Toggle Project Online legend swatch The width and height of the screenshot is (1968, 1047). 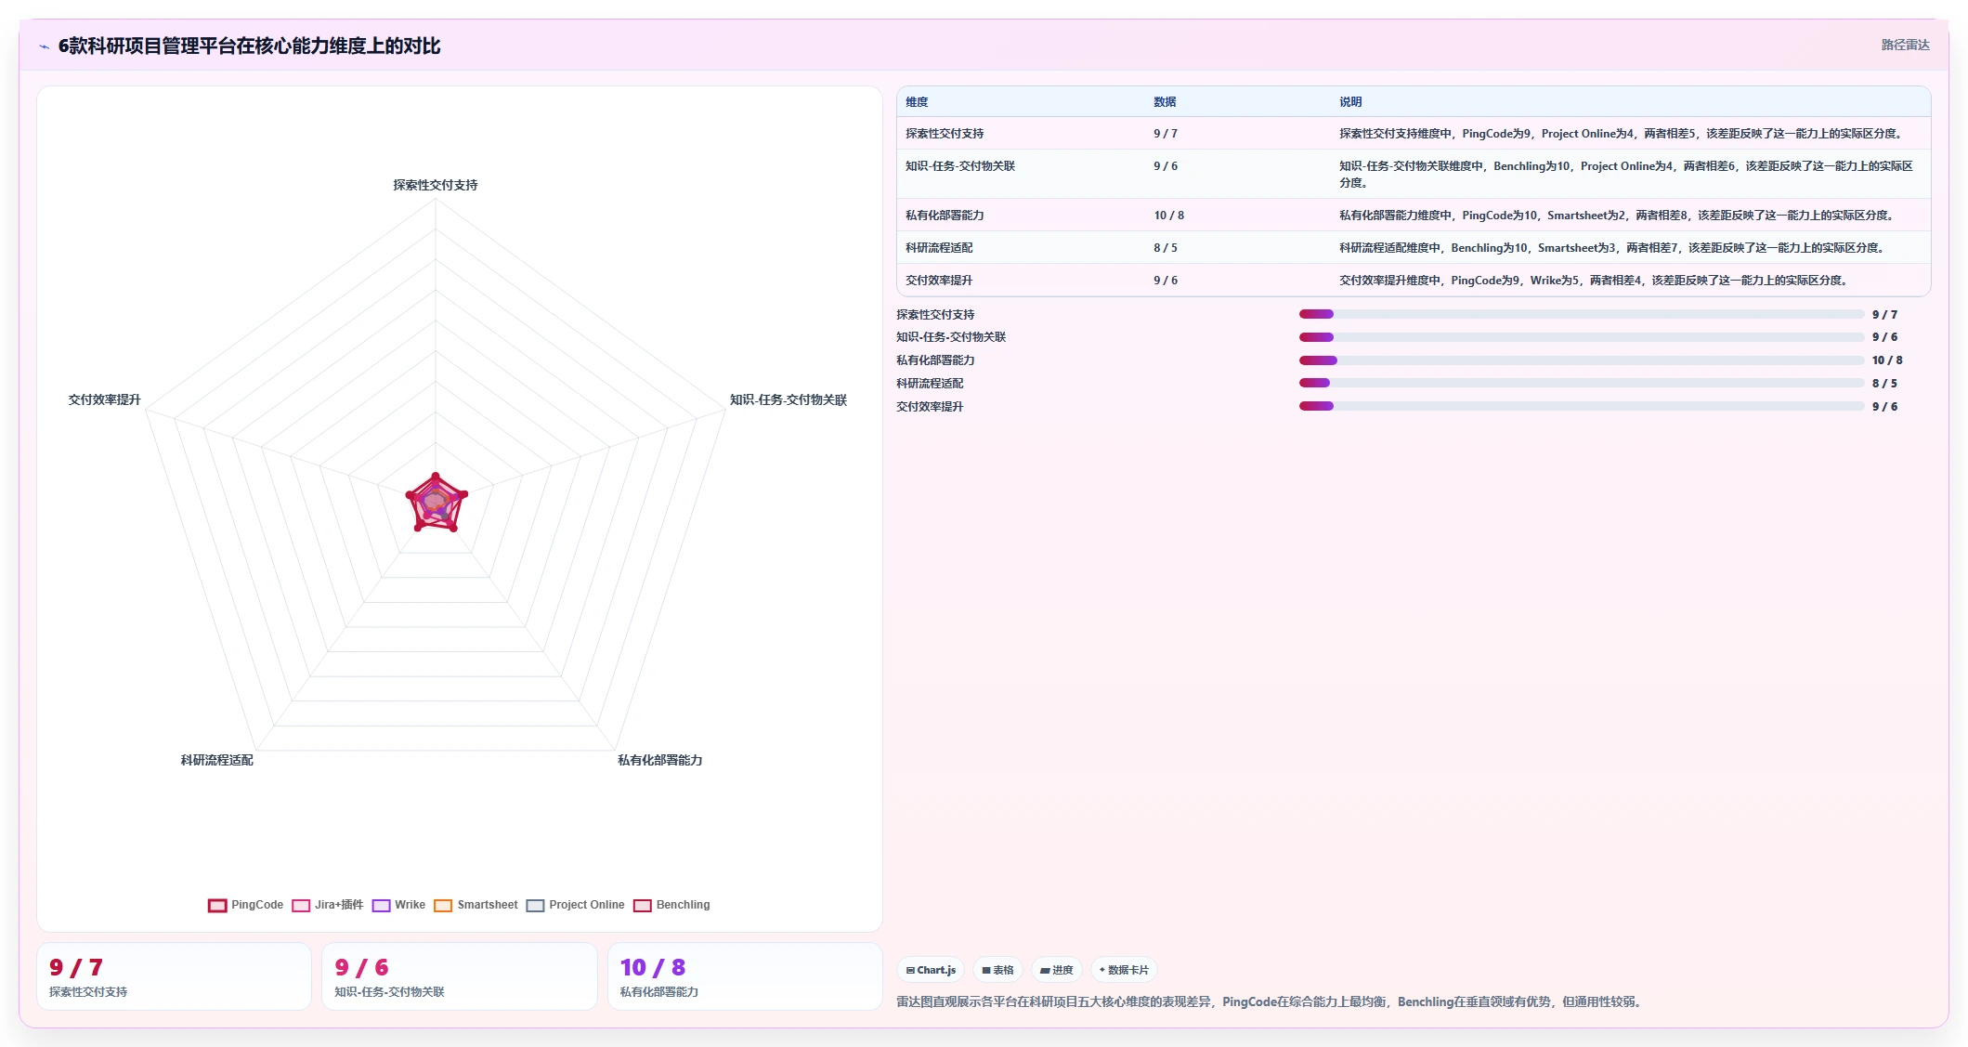(x=535, y=905)
